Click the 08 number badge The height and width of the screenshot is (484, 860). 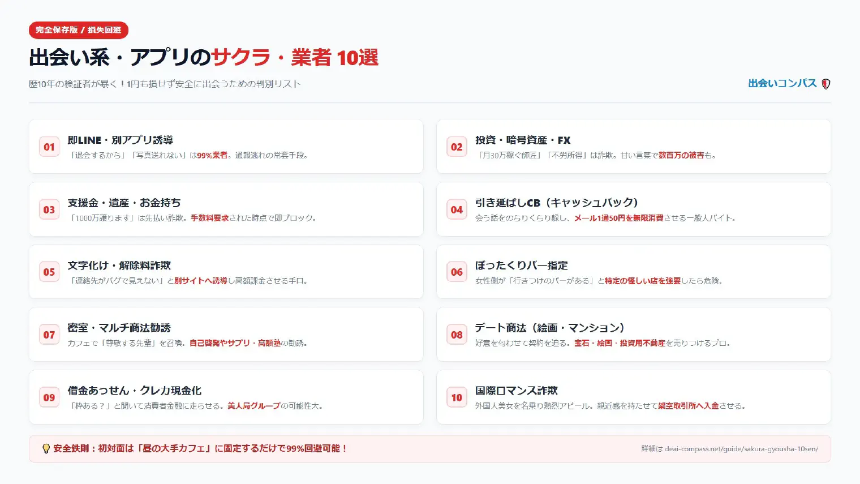point(457,335)
